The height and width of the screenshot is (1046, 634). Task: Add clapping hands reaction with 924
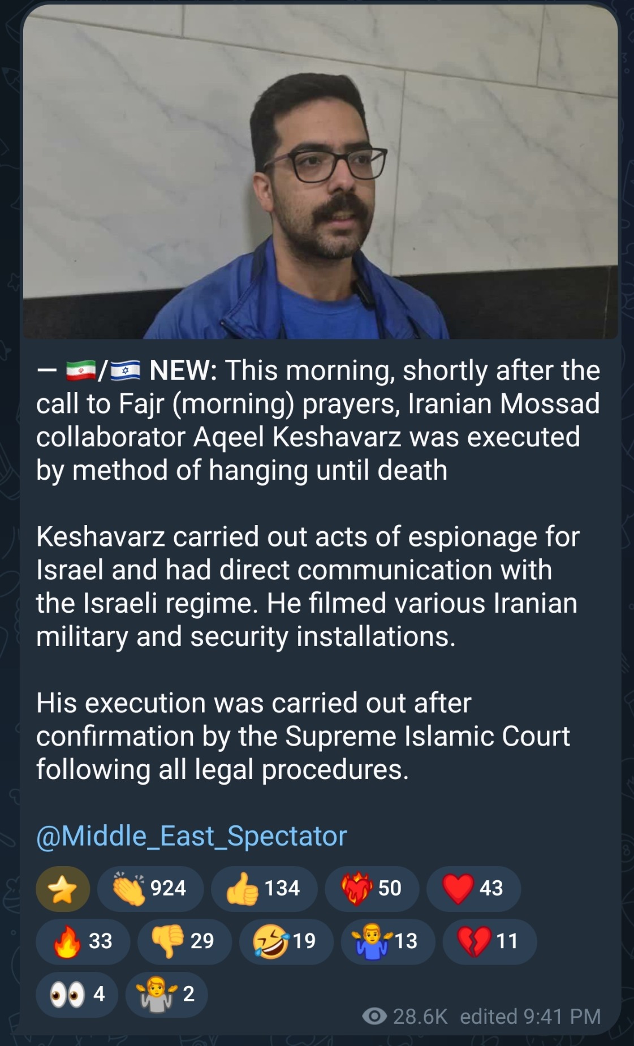point(150,889)
